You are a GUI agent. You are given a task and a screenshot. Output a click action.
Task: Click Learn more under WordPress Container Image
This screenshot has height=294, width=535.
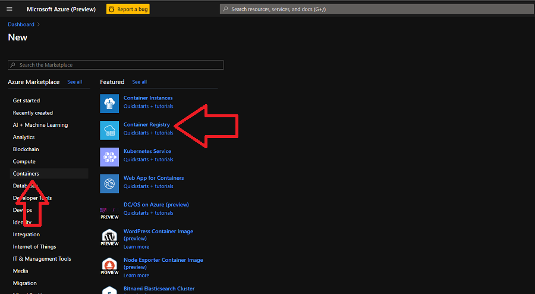tap(136, 246)
